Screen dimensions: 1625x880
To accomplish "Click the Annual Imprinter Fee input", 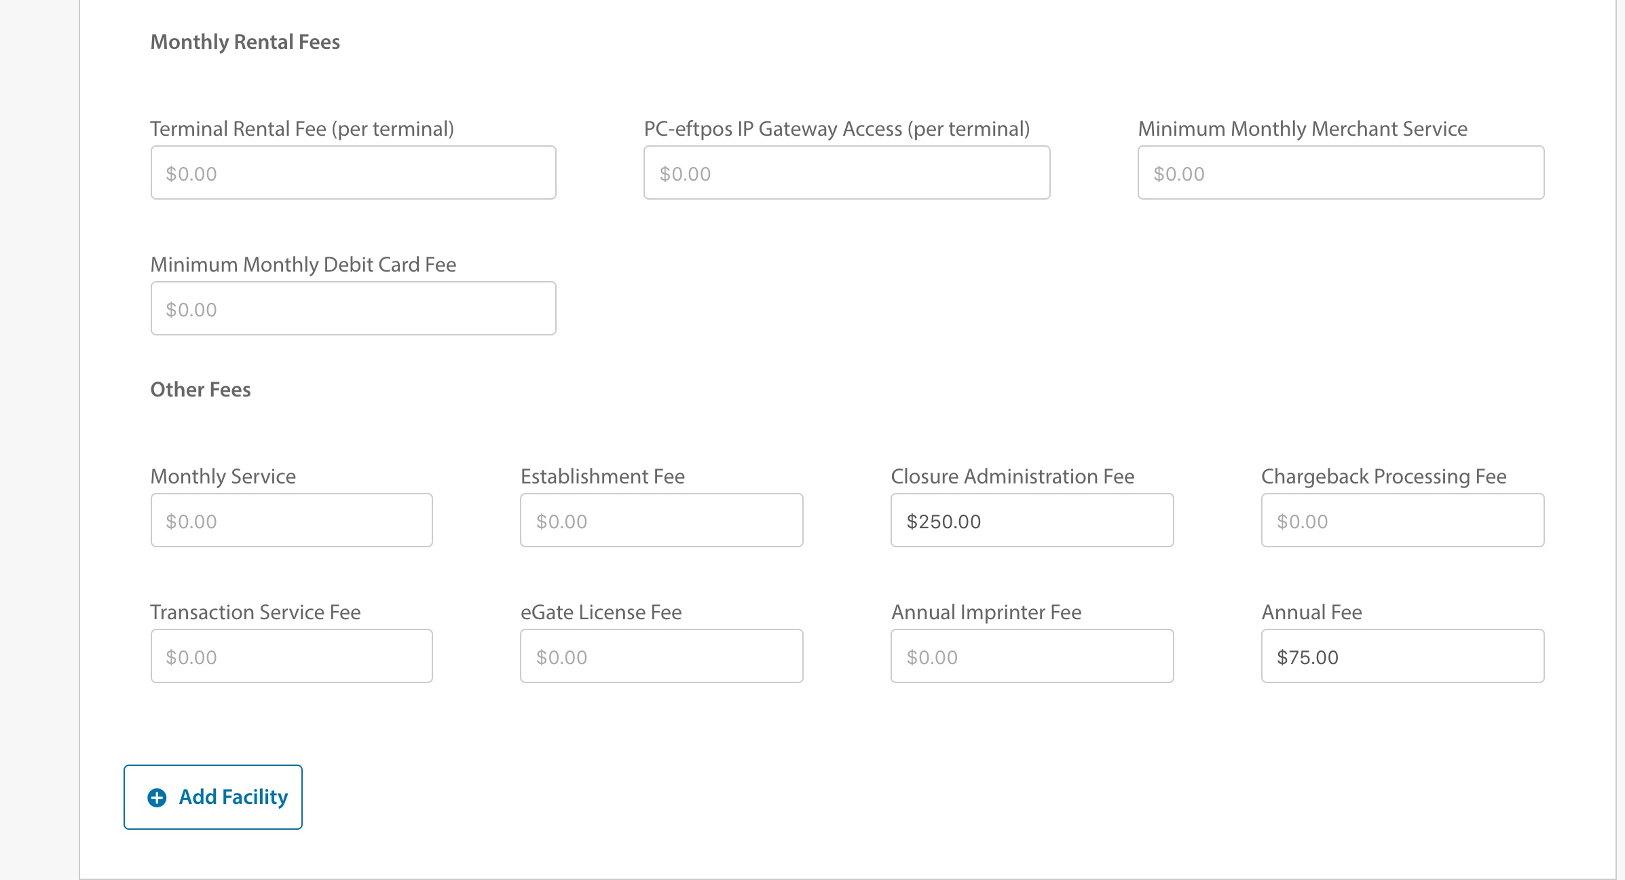I will coord(1032,657).
